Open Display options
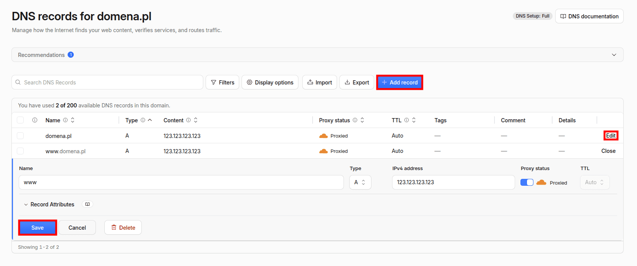The width and height of the screenshot is (637, 266). click(270, 83)
